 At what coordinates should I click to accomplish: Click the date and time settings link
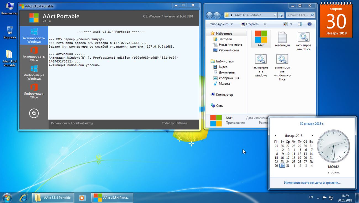(x=312, y=183)
